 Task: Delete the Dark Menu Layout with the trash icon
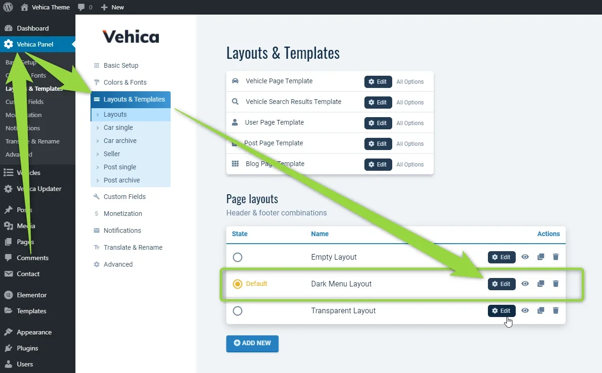click(x=556, y=284)
